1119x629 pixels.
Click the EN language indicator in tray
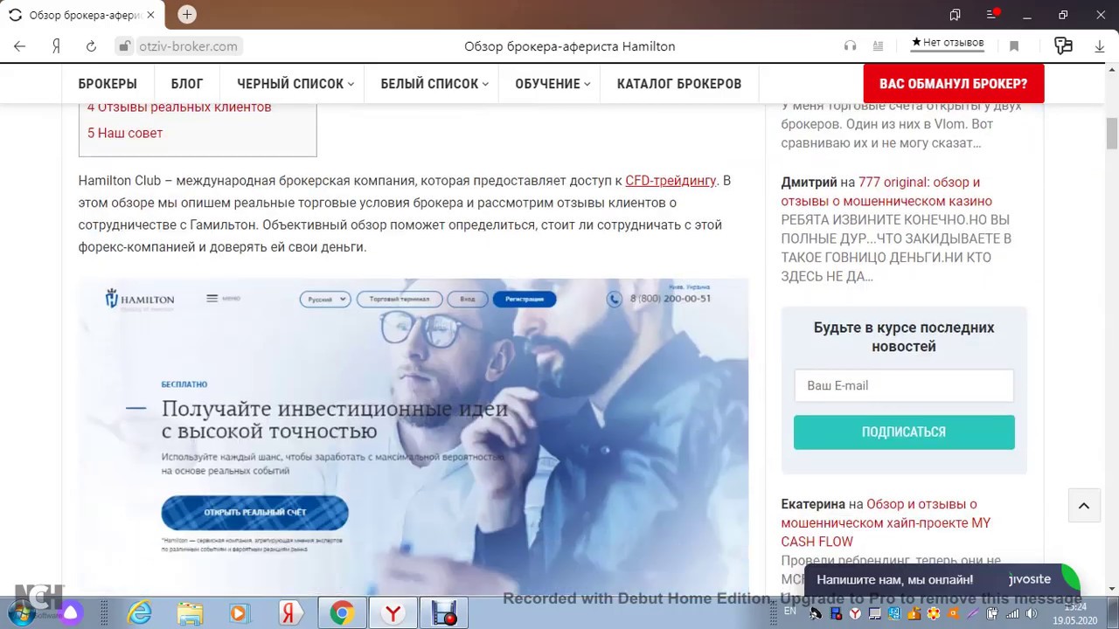[x=790, y=611]
